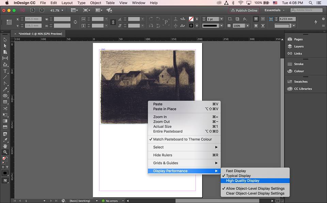Select the Selection tool arrow

tap(5, 40)
